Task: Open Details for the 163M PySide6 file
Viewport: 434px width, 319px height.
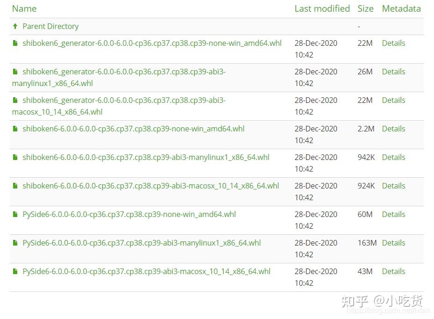Action: click(393, 243)
